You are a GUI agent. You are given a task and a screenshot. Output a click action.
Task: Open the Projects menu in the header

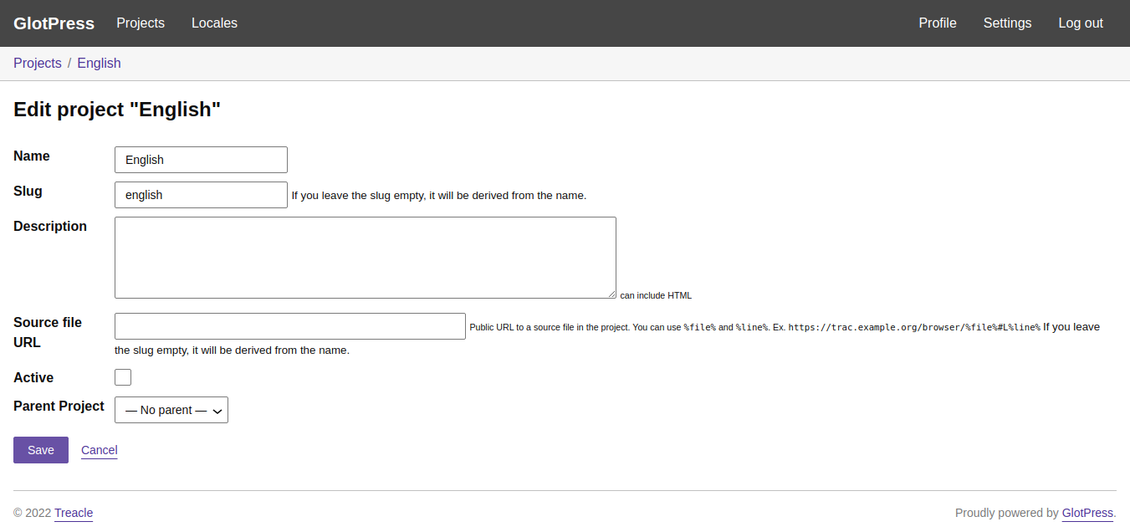click(141, 23)
